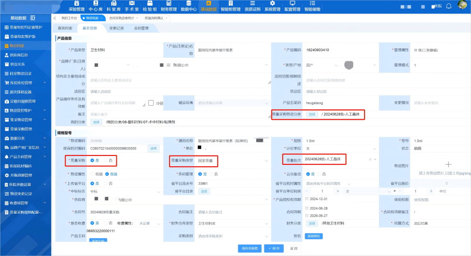Click the blue 保存 button
This screenshot has height=256, width=471.
273,248
